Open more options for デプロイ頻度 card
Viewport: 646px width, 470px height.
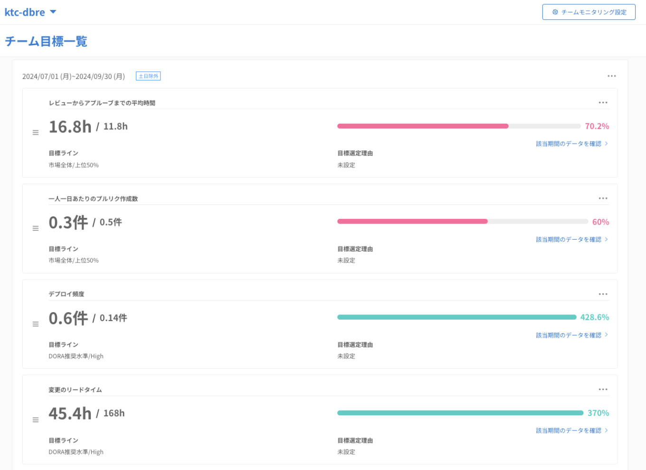click(x=603, y=294)
